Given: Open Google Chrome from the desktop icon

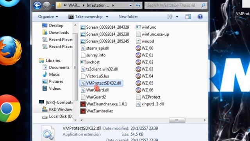Looking at the screenshot, I should pos(10,108).
